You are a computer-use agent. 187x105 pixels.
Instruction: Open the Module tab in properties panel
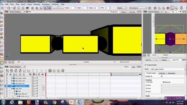[x=164, y=60]
